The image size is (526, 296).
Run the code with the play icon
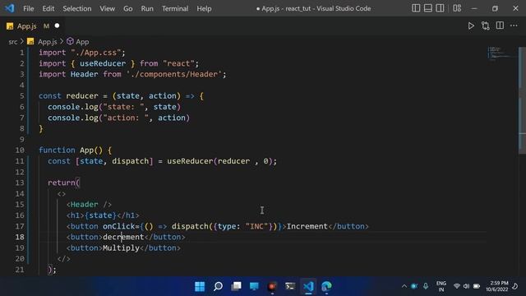click(471, 25)
